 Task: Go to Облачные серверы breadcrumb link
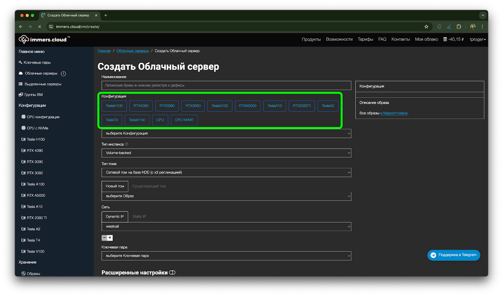tap(133, 51)
